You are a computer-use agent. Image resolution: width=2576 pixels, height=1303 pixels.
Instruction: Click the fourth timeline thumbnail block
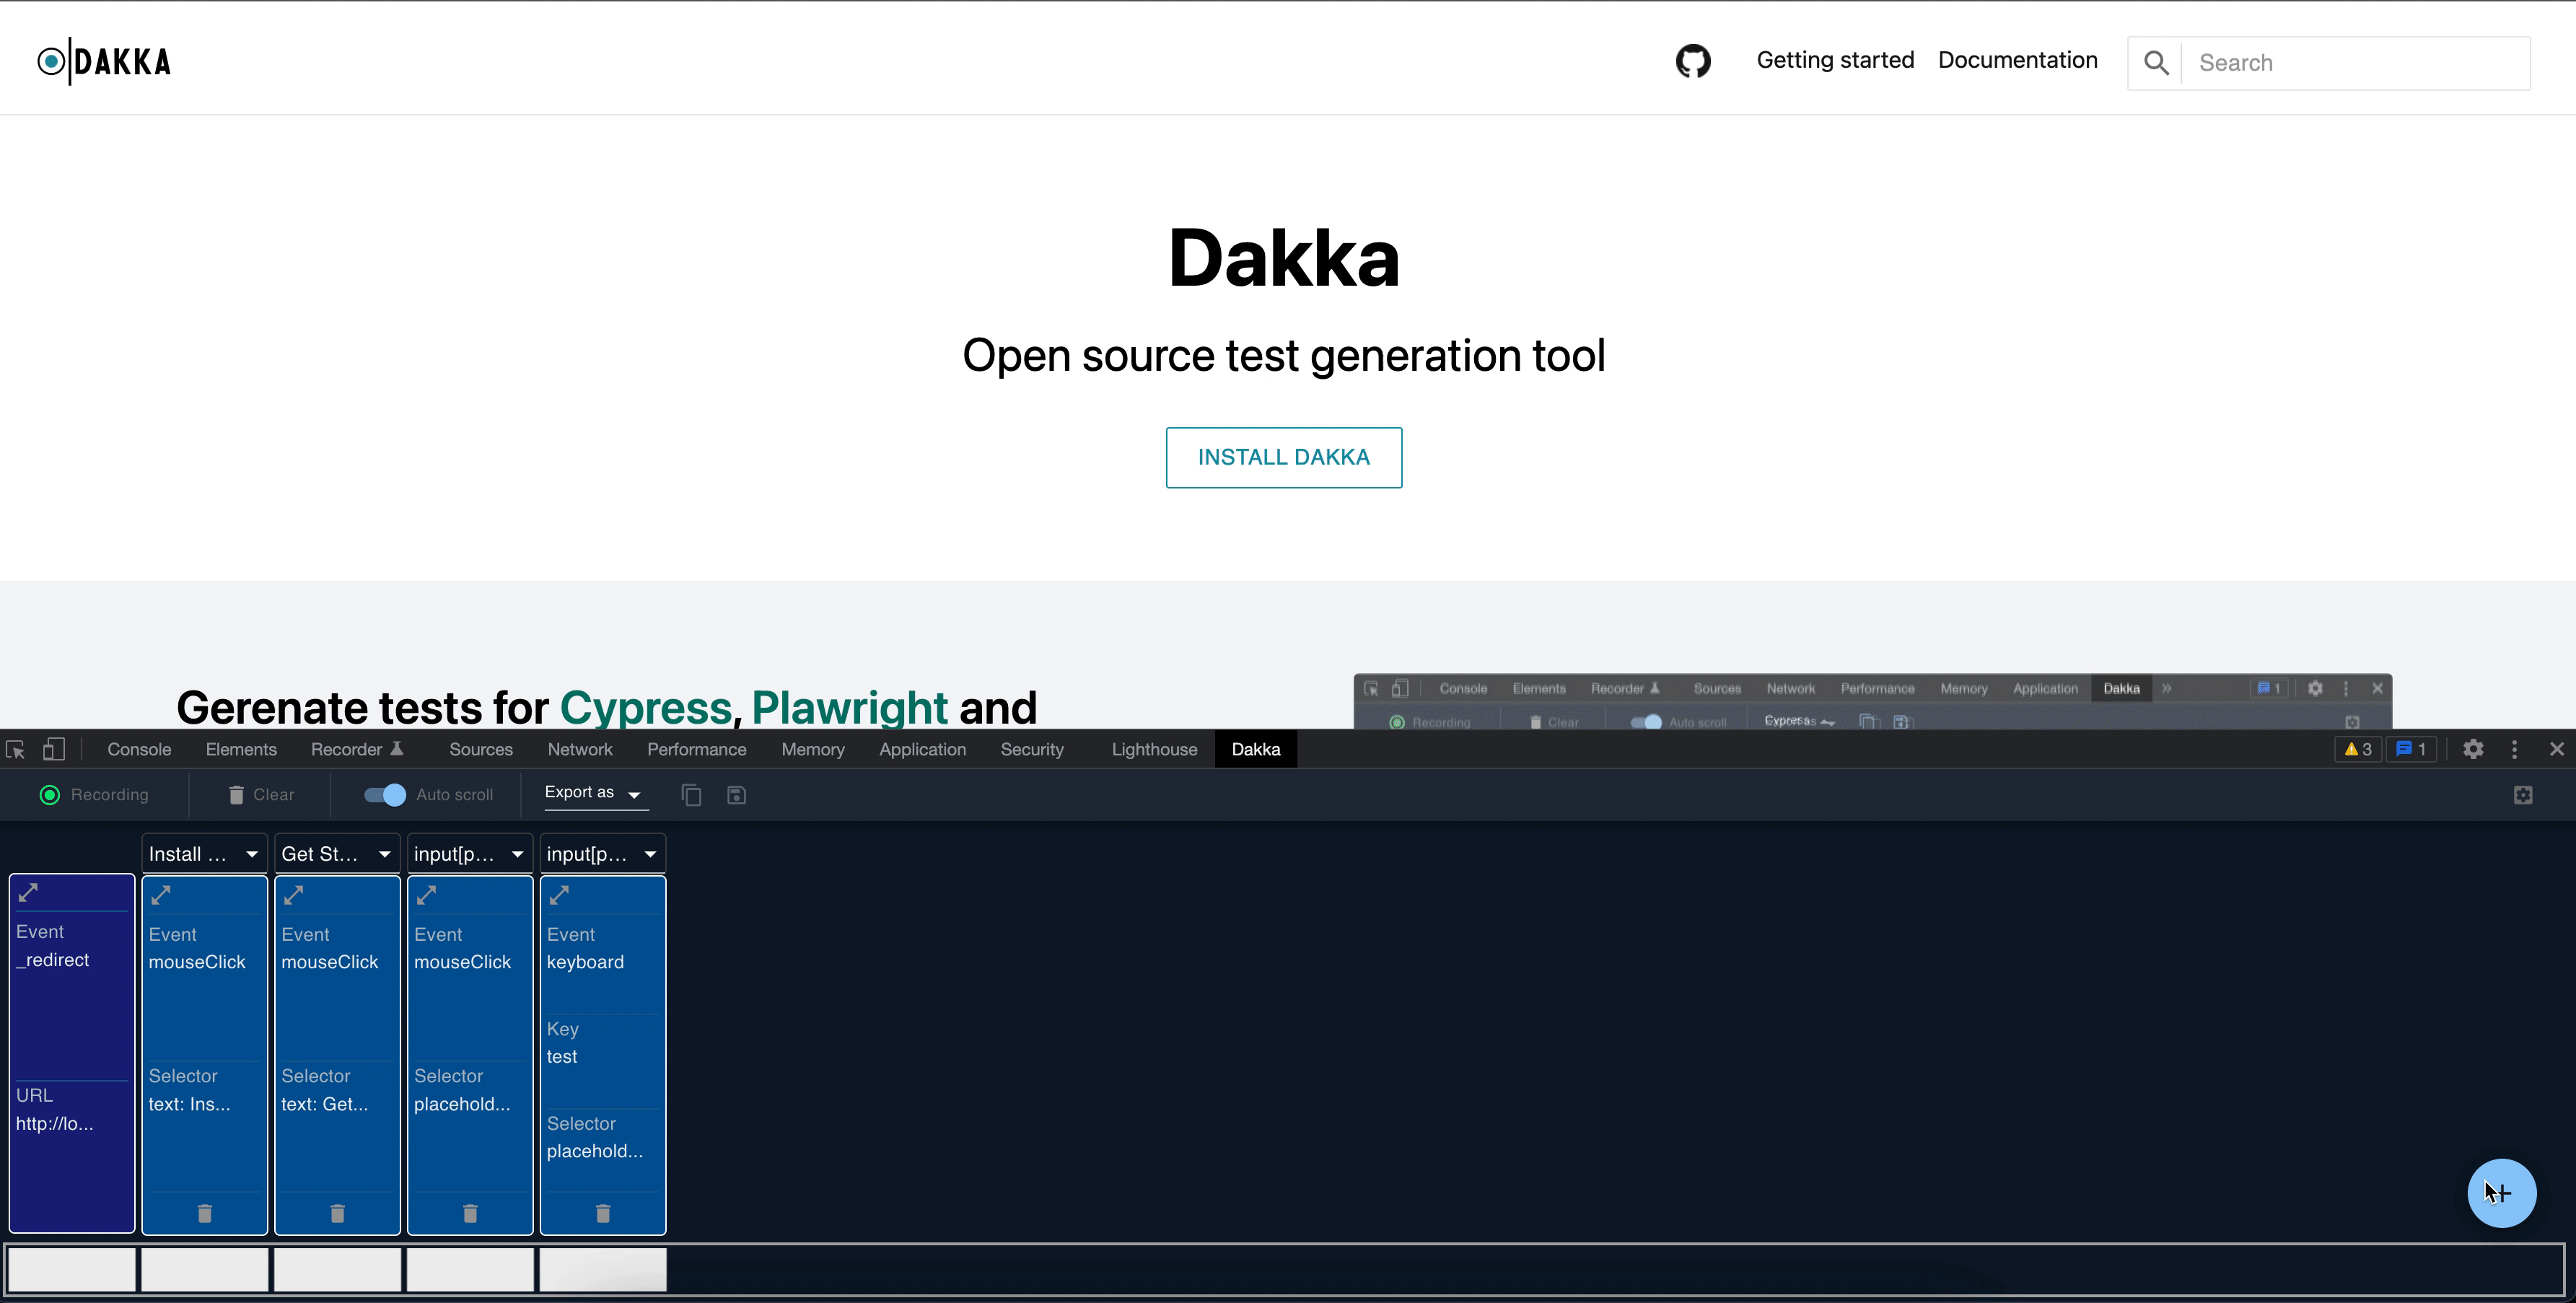pos(470,1270)
